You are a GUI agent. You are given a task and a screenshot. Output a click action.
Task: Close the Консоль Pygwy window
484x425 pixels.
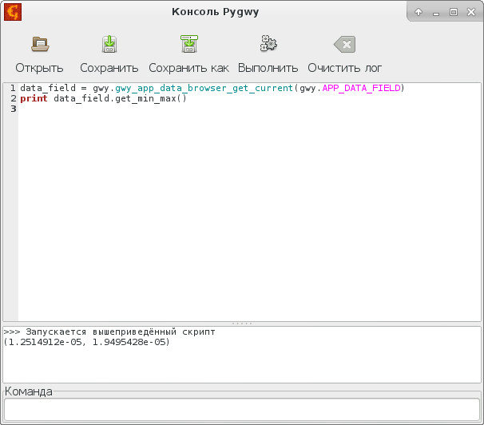pyautogui.click(x=471, y=12)
